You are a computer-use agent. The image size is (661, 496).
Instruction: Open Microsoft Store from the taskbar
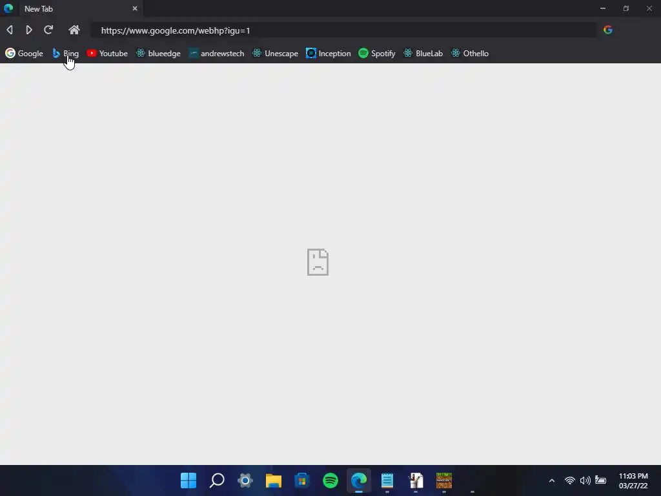pos(302,480)
